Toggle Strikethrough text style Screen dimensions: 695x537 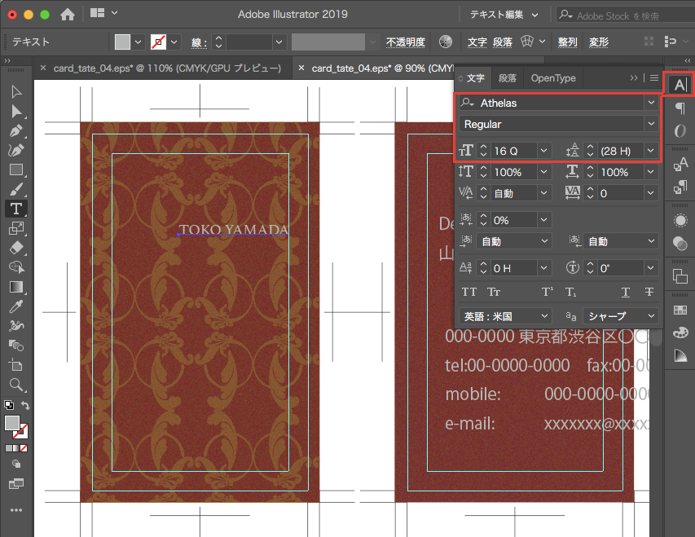click(x=649, y=292)
